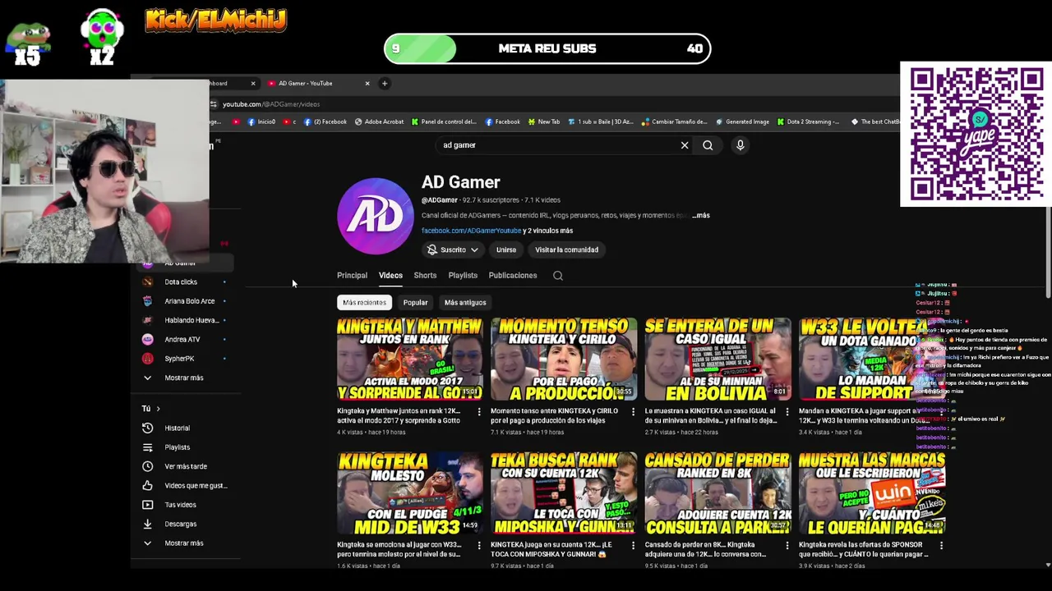Open New Tab bookmark
This screenshot has height=591, width=1052.
[543, 121]
